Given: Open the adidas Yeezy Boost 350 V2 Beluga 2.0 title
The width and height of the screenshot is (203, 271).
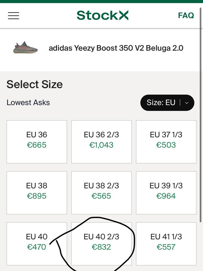Looking at the screenshot, I should (x=116, y=48).
